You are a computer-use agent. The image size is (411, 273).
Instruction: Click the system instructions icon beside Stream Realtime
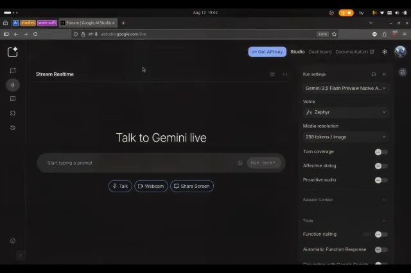272,74
